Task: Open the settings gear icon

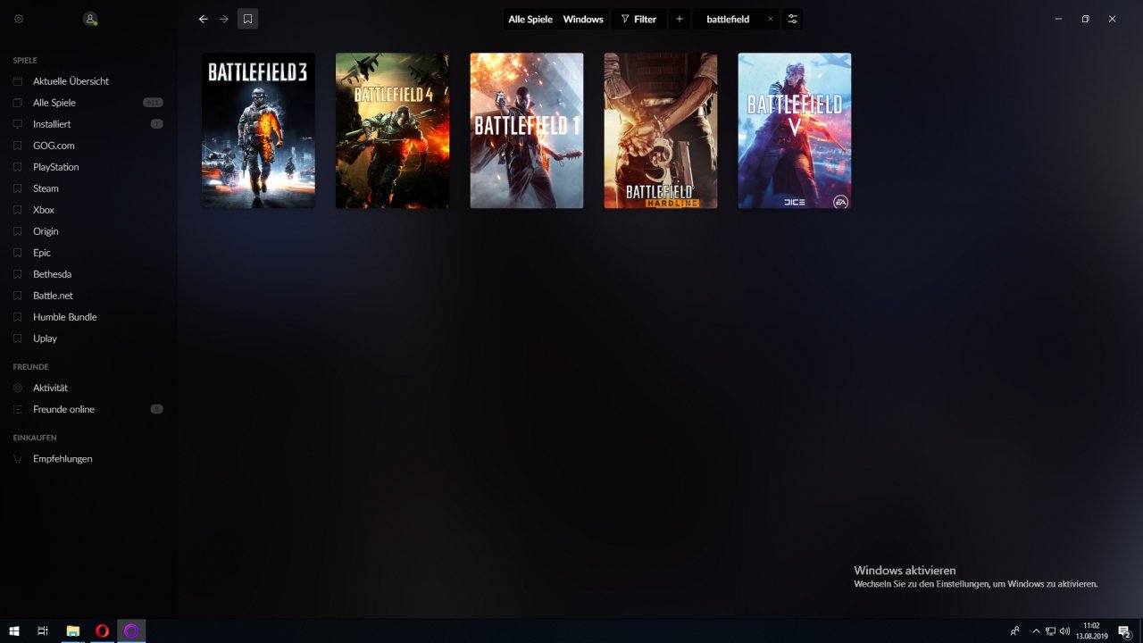Action: [19, 19]
